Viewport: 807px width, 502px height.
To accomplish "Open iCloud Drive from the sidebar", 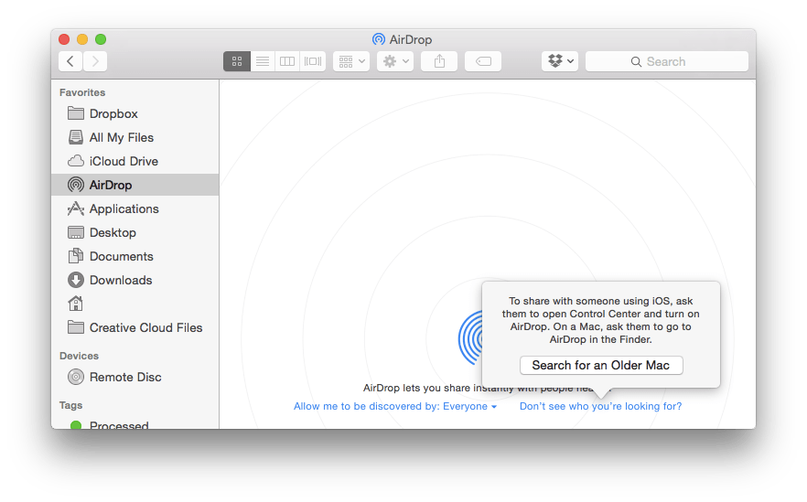I will (134, 161).
